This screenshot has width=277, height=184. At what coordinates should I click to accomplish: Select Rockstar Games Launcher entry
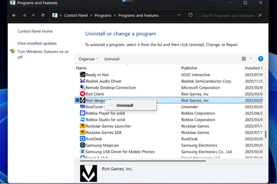108,126
